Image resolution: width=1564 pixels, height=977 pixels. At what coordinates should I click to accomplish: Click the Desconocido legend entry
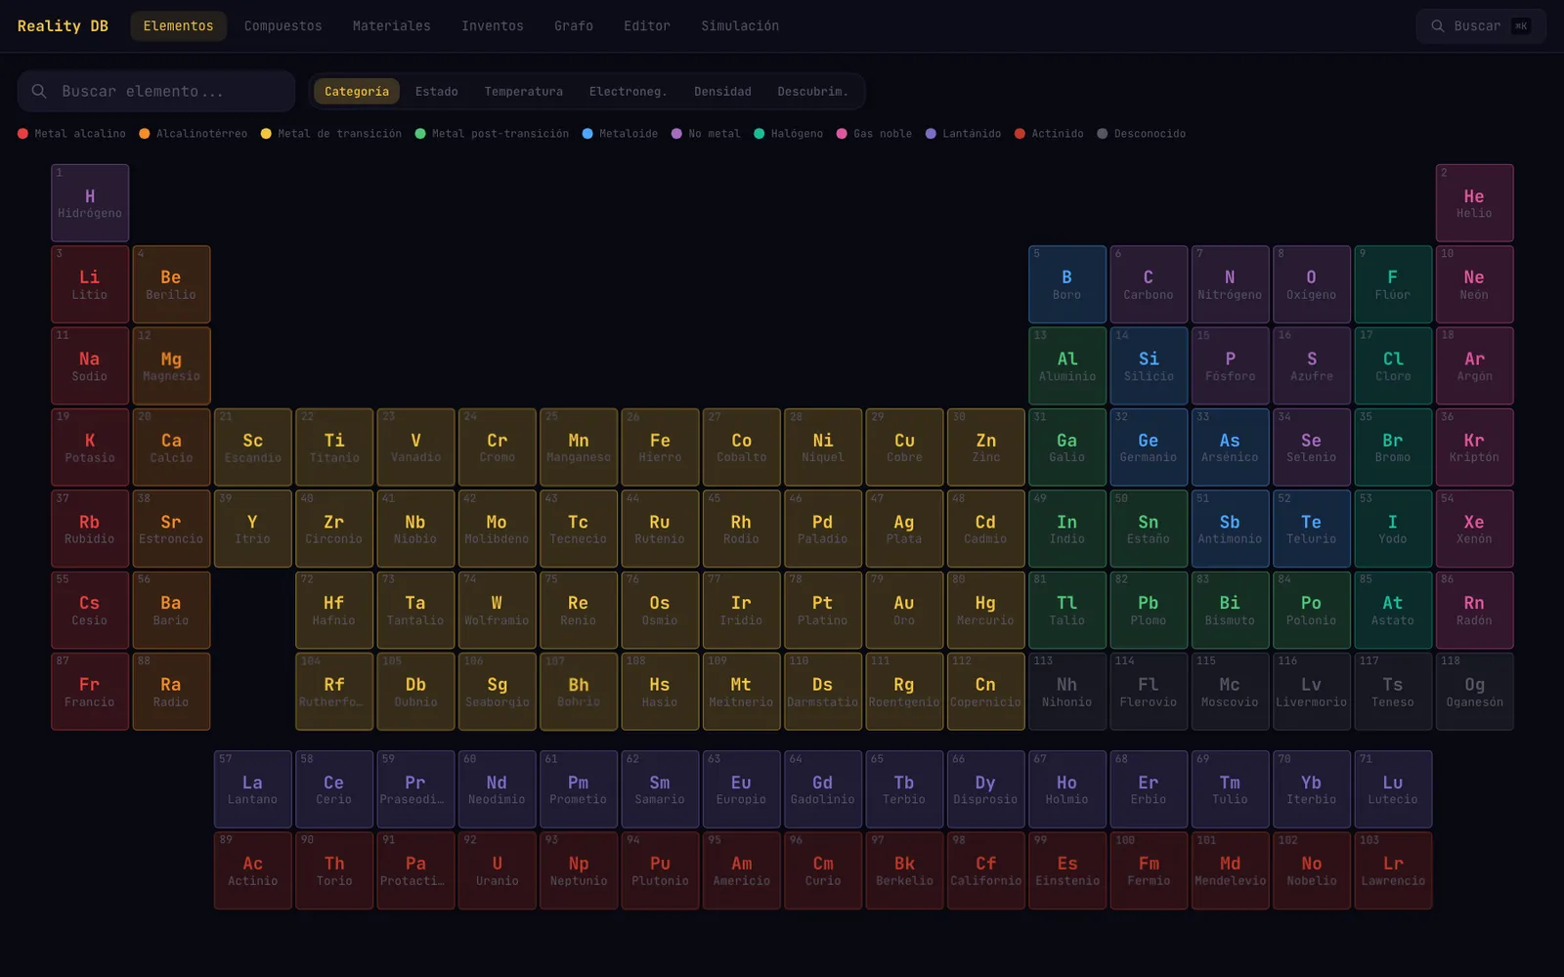1141,134
